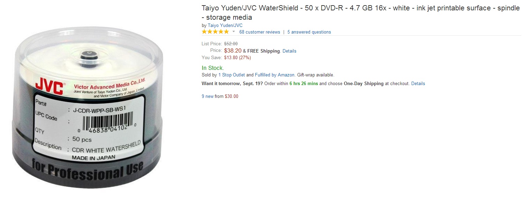Click the $30.00 lowest new price

tap(231, 97)
